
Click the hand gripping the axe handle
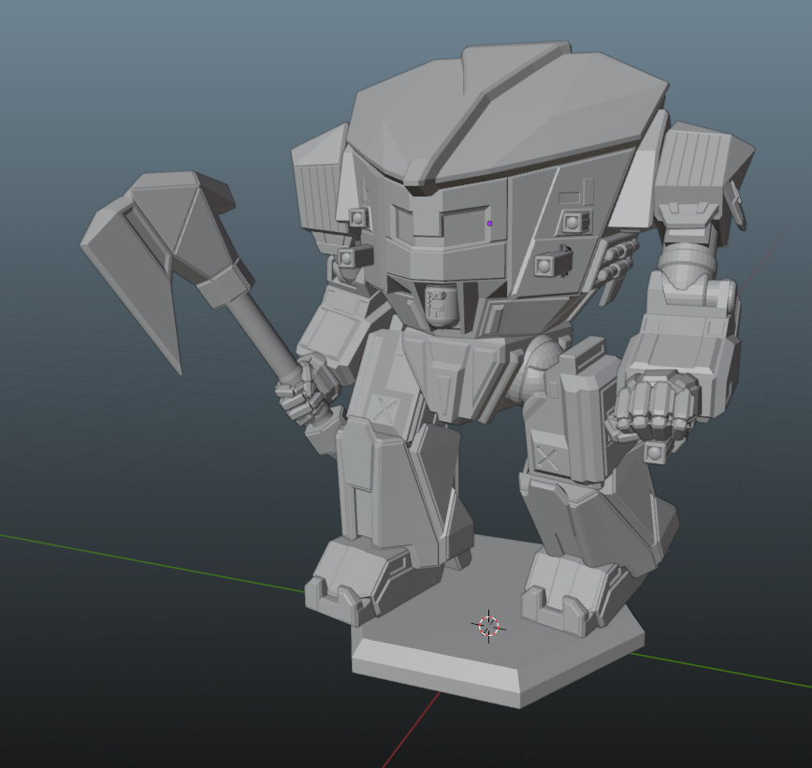307,389
